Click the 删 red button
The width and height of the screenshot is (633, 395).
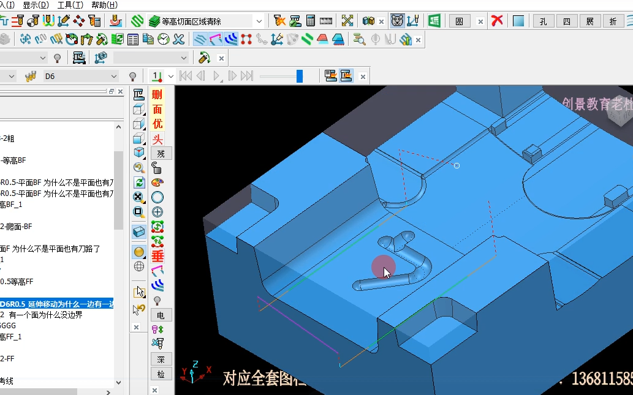157,94
